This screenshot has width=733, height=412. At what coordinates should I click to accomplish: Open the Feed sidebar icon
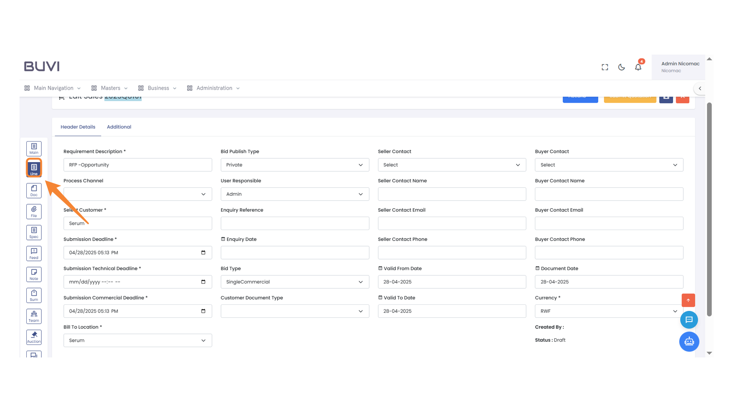tap(34, 253)
